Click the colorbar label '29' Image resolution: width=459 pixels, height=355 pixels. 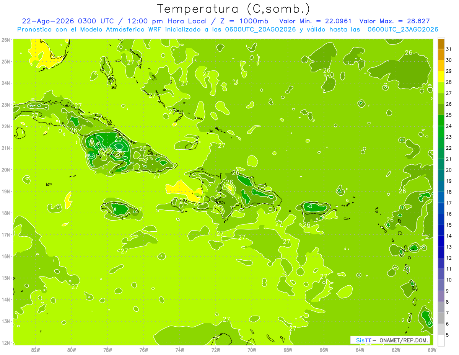[x=449, y=71]
